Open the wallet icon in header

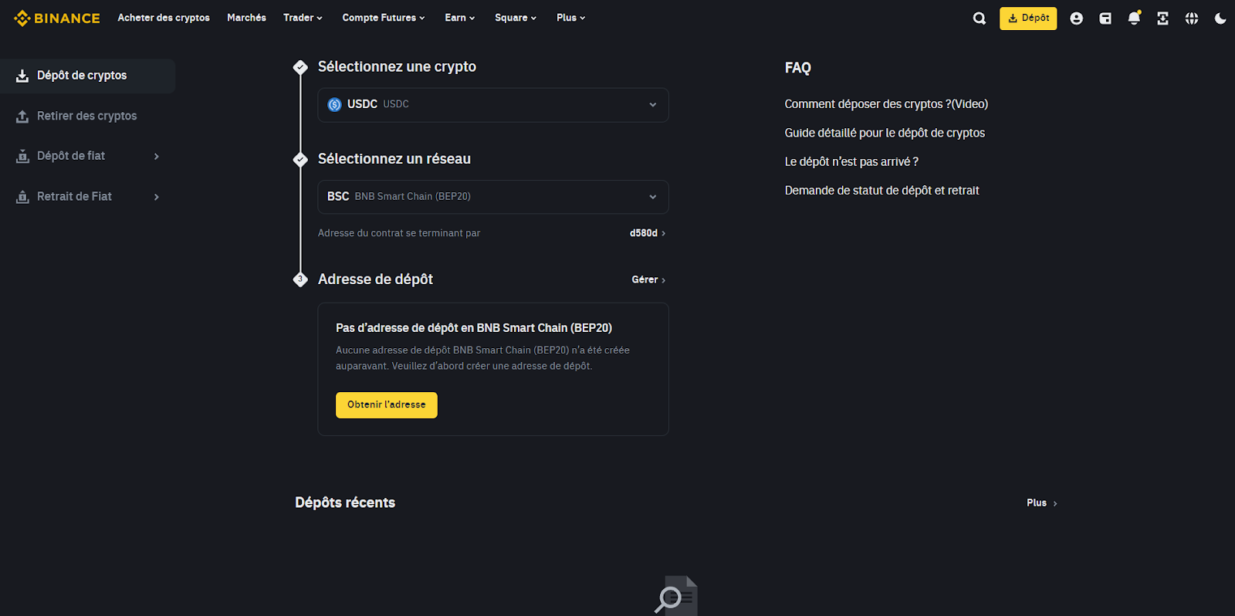[1105, 19]
